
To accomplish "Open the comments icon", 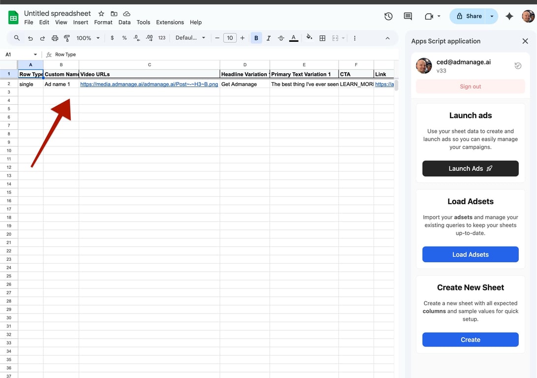I will [x=408, y=16].
